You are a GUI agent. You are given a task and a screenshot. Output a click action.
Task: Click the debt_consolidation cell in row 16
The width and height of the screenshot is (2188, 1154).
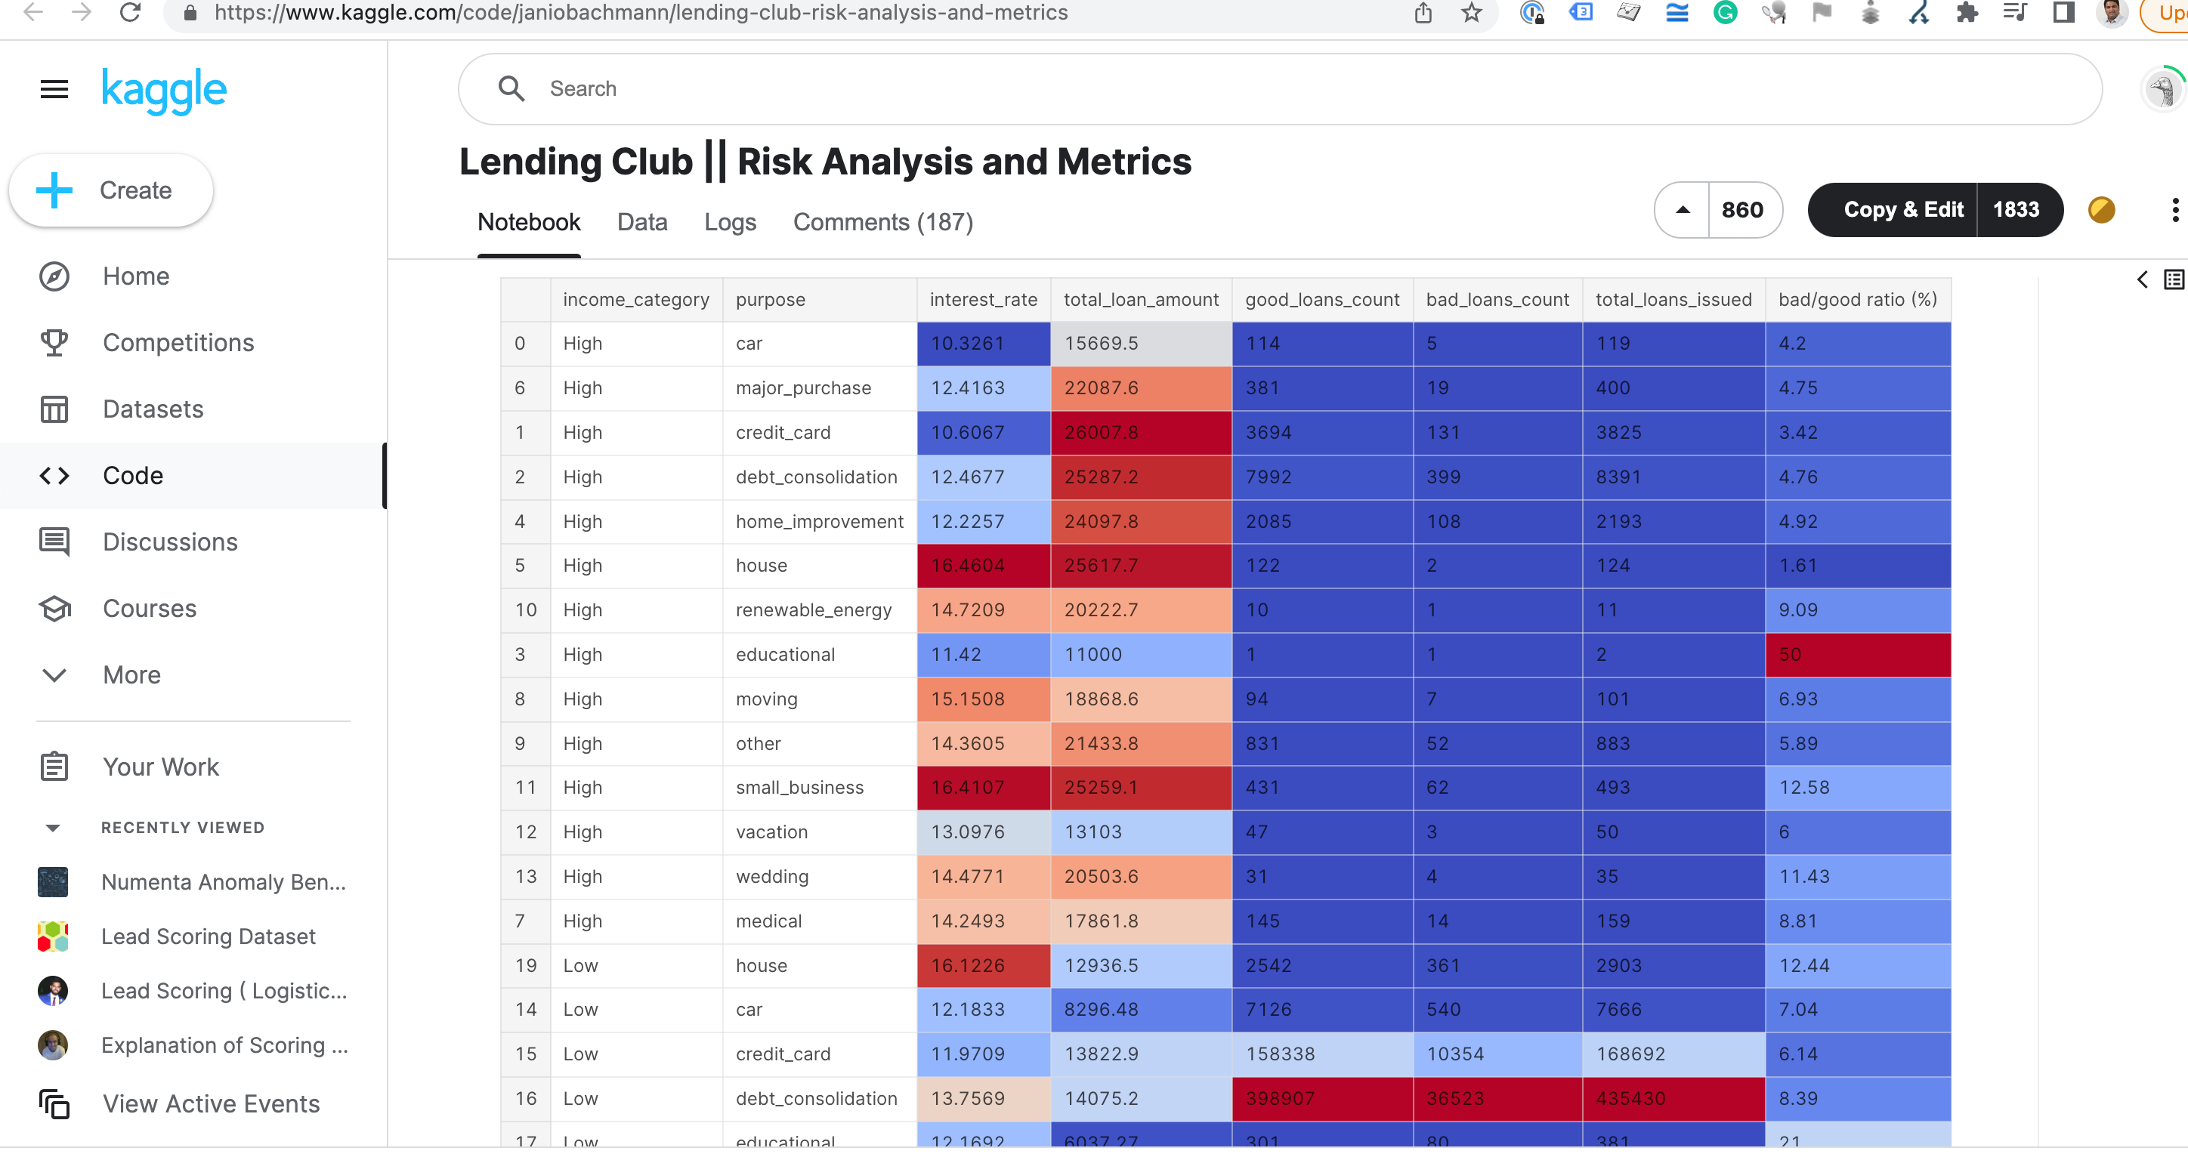[x=820, y=1099]
